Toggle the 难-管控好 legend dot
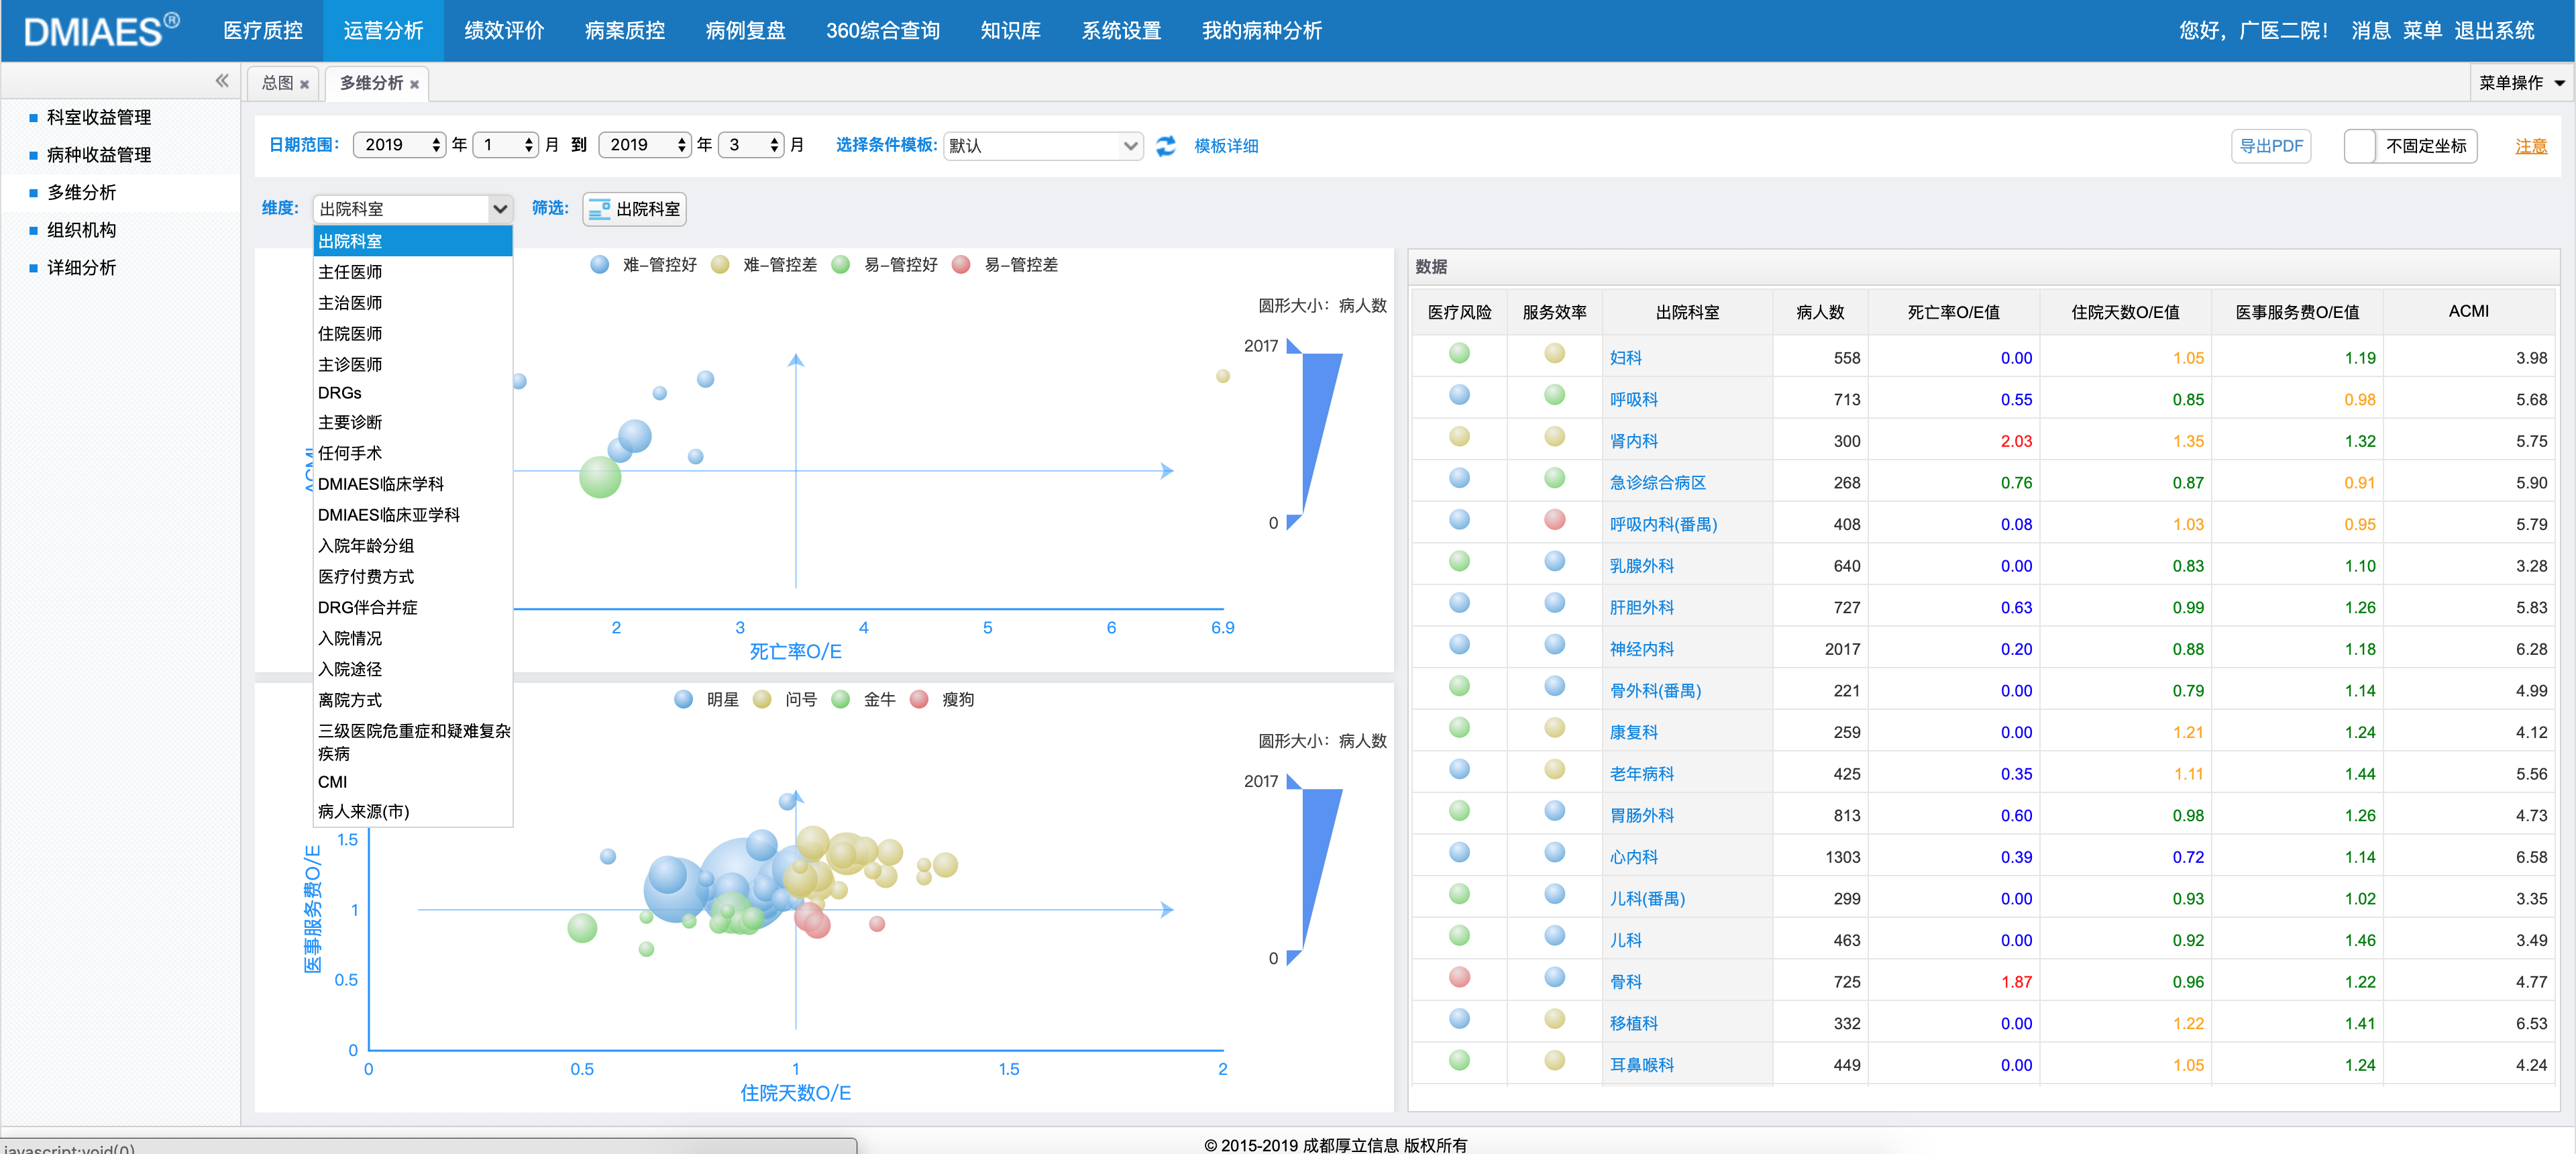This screenshot has width=2576, height=1154. [599, 265]
